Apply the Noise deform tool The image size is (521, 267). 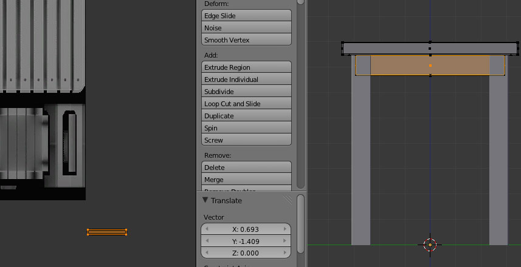(x=246, y=28)
